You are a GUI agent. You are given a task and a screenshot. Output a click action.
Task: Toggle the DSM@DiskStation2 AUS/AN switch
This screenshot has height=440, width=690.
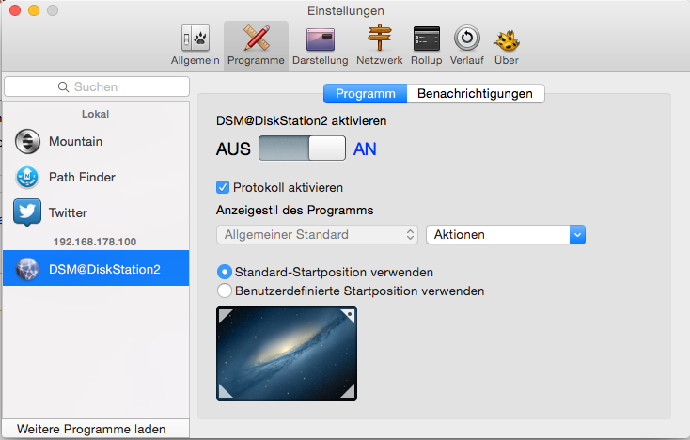pos(302,149)
